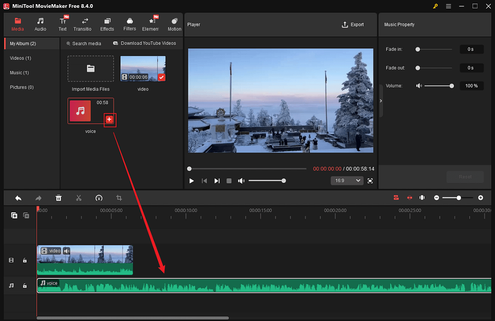Screen dimensions: 495x321
Task: Click the Export button
Action: pos(353,24)
